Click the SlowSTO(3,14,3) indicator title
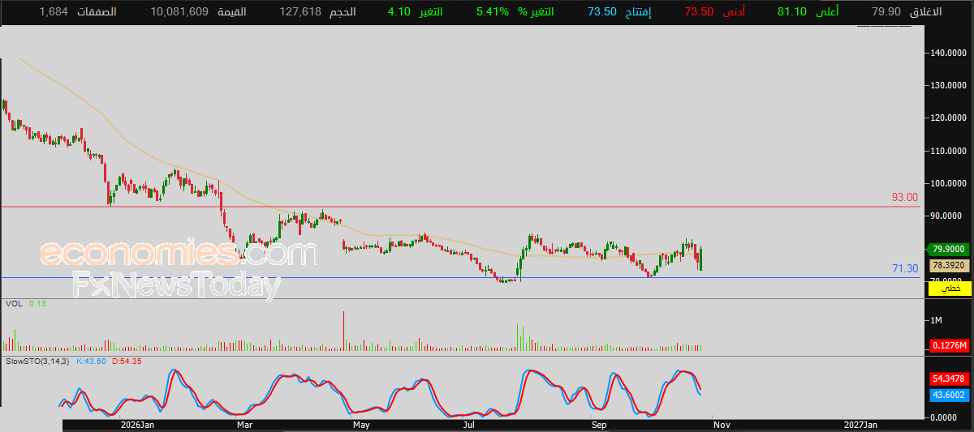The width and height of the screenshot is (974, 432). pos(37,360)
